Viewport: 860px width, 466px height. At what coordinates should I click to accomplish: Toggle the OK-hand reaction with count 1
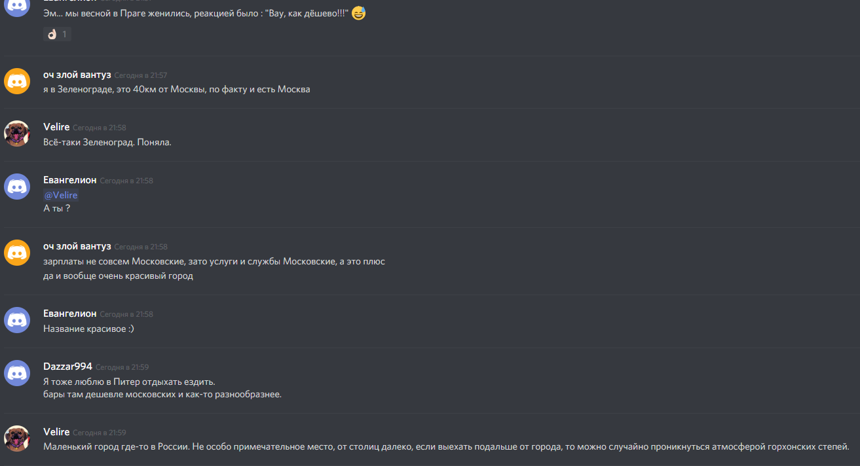click(57, 34)
